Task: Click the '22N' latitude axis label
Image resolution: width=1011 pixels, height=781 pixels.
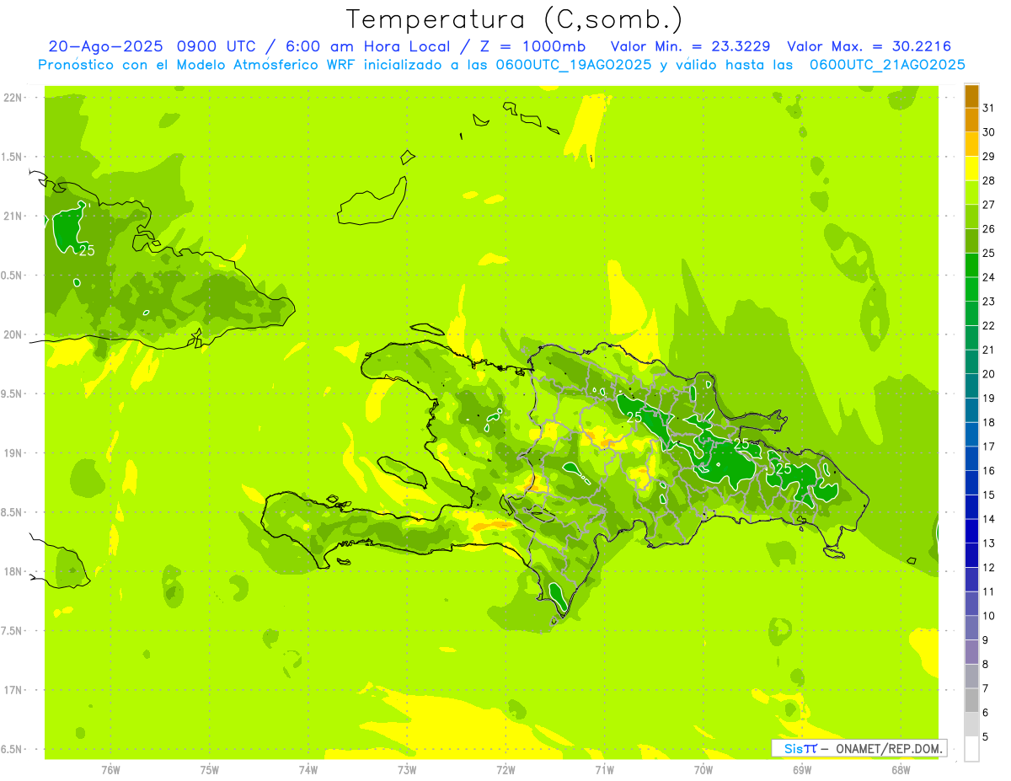Action: 13,98
